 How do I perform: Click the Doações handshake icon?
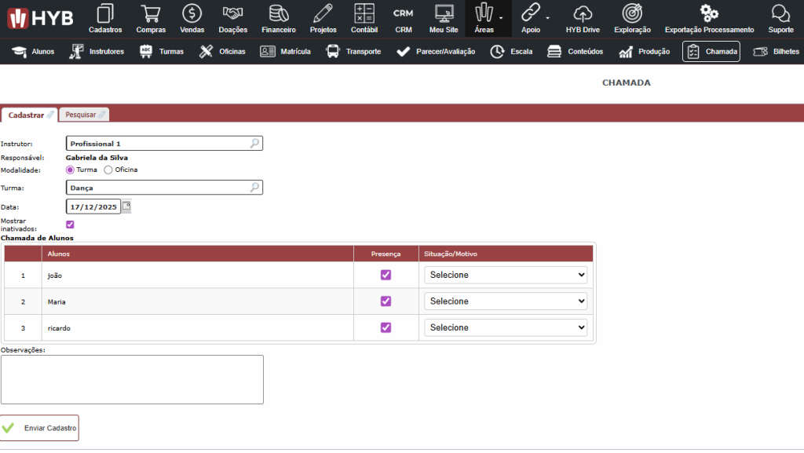click(x=232, y=13)
